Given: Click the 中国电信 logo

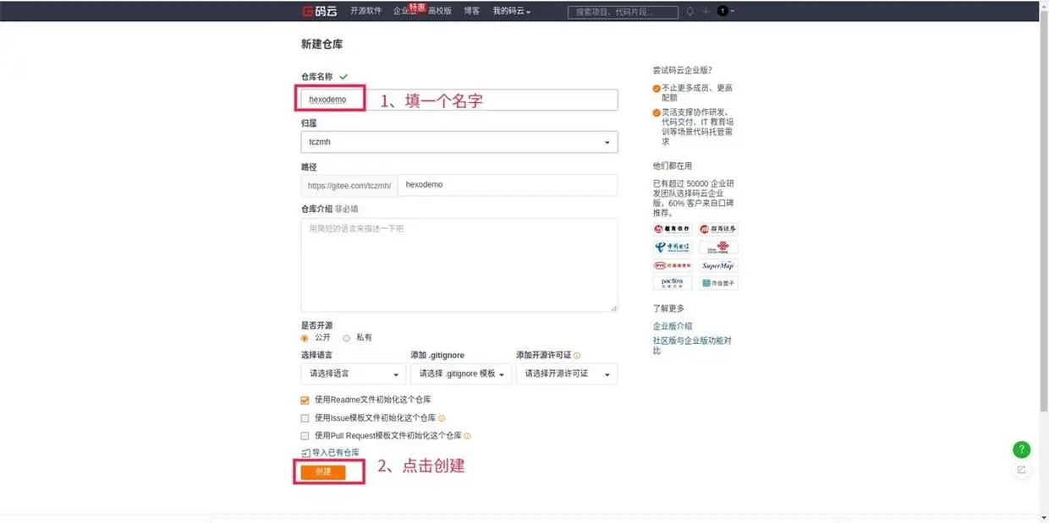Looking at the screenshot, I should [x=673, y=248].
